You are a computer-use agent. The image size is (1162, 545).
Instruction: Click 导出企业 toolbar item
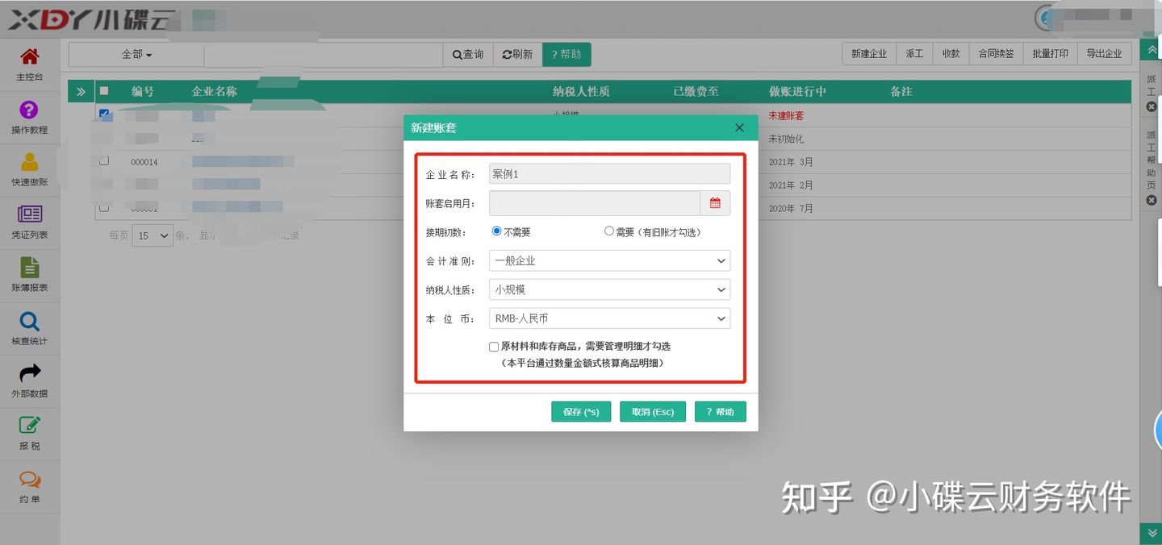click(x=1104, y=54)
